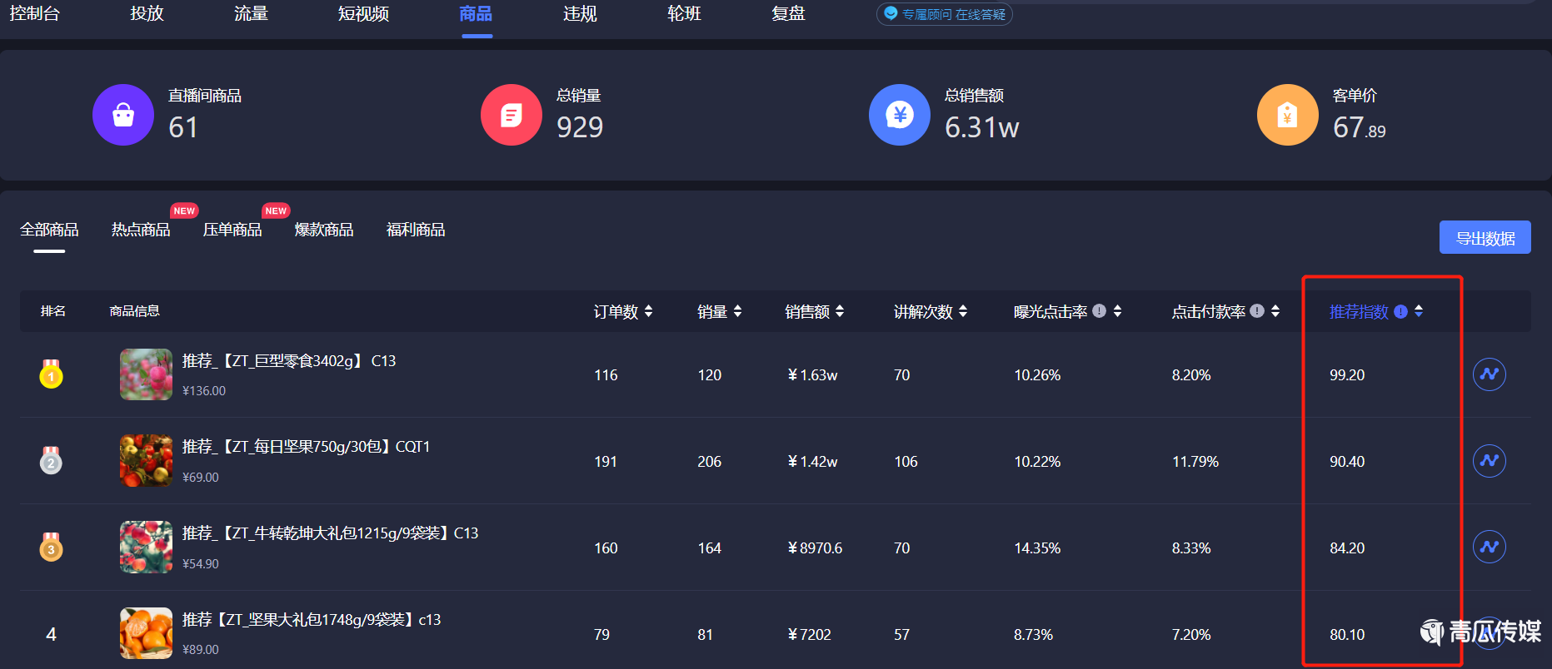The width and height of the screenshot is (1552, 669).
Task: Click the red 总销量 icon
Action: pyautogui.click(x=511, y=115)
